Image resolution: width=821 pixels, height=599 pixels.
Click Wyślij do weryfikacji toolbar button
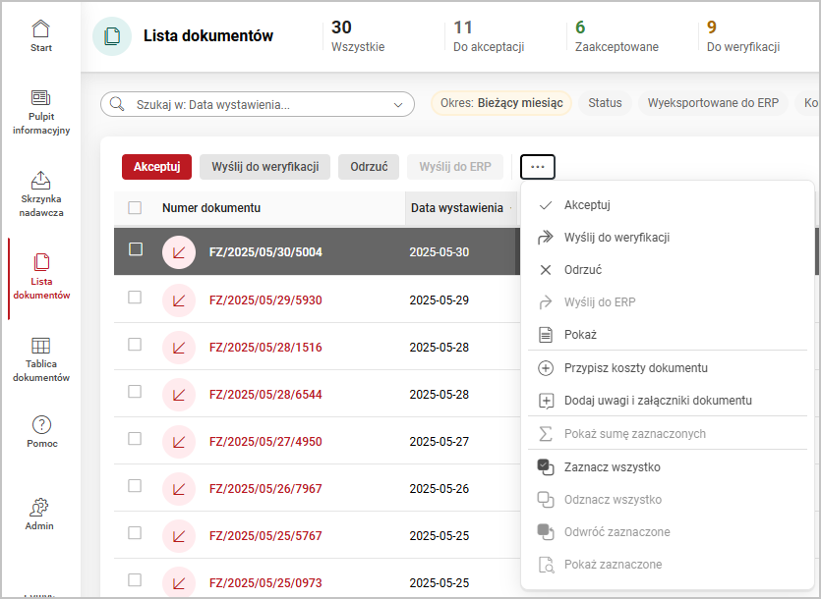pos(264,167)
